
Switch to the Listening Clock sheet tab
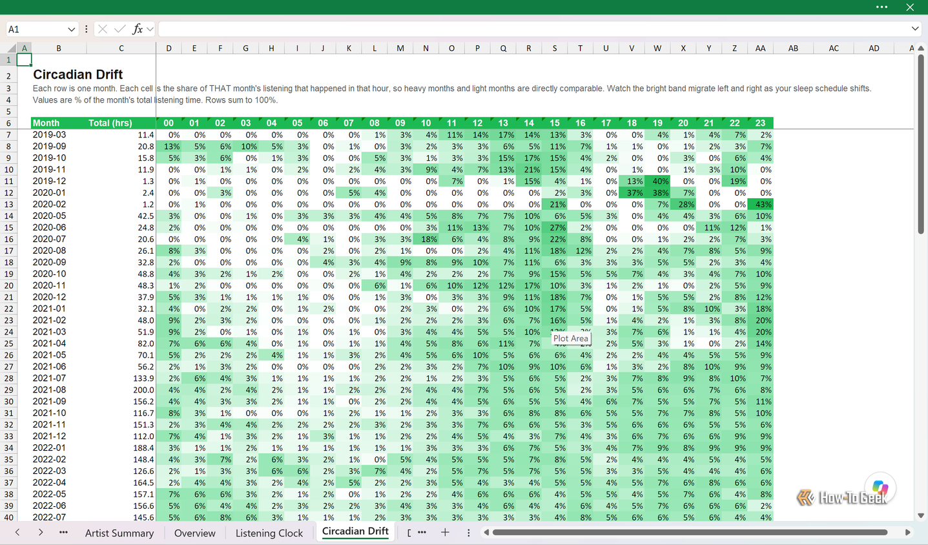click(269, 533)
